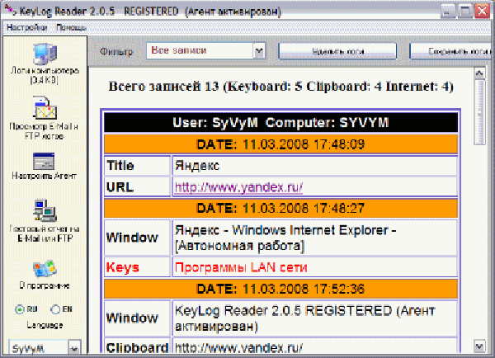
Task: Expand the SyVyM user dropdown arrow
Action: click(x=74, y=349)
